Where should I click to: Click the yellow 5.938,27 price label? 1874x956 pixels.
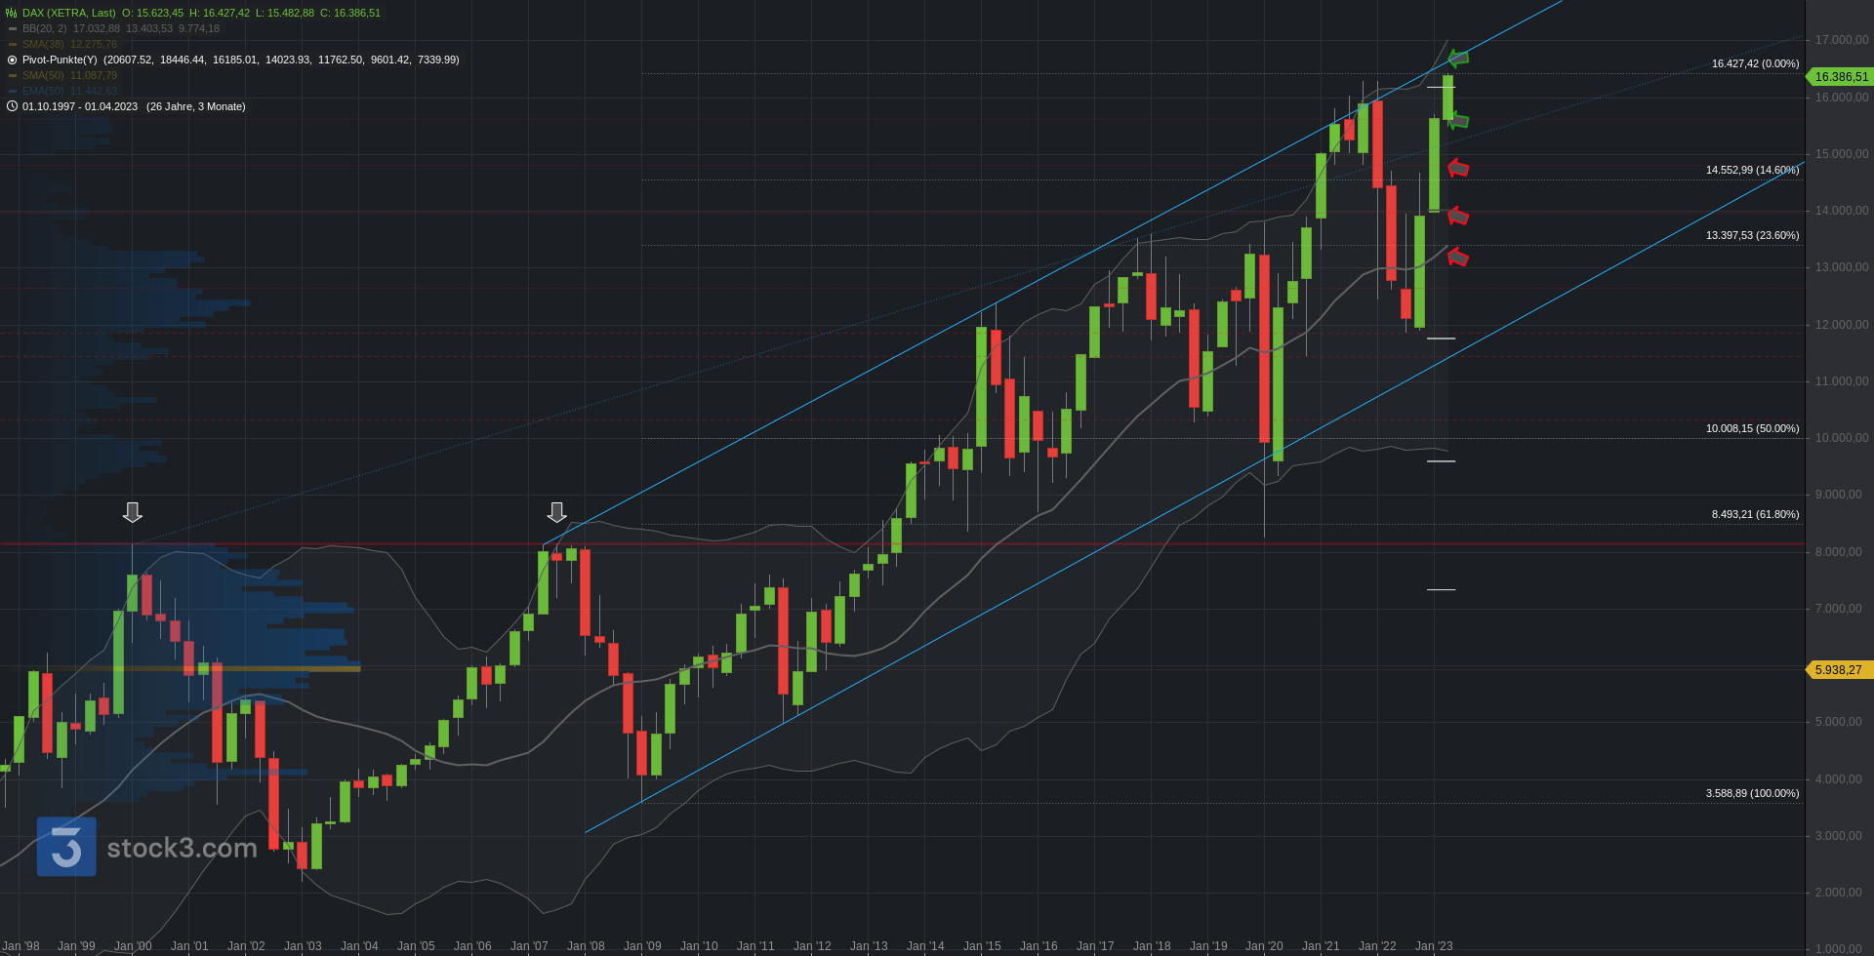pos(1838,670)
